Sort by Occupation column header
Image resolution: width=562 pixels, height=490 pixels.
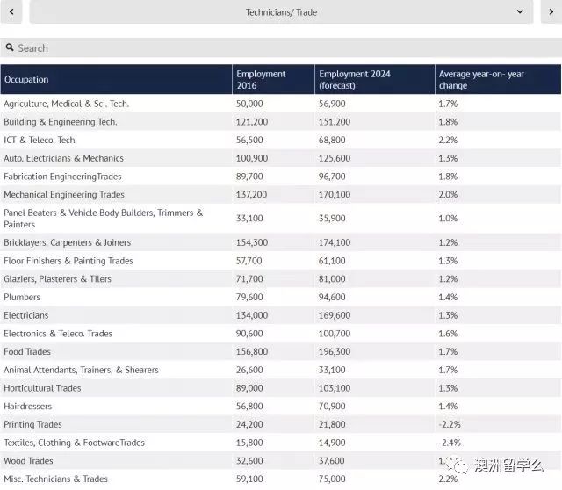(116, 79)
